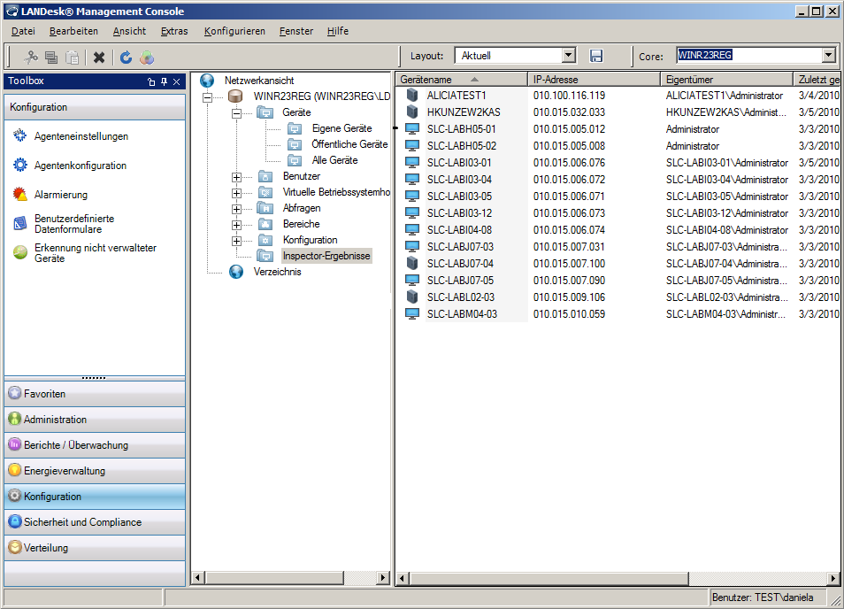Open the Verteilung toolbox group
The width and height of the screenshot is (844, 609).
pos(95,548)
